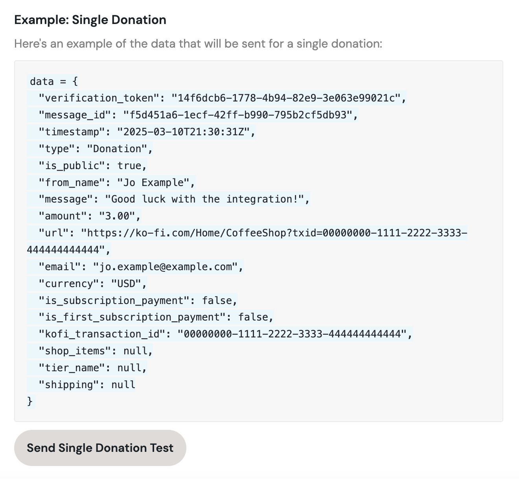The width and height of the screenshot is (519, 479).
Task: Select the verification_token value in the code
Action: pyautogui.click(x=285, y=98)
